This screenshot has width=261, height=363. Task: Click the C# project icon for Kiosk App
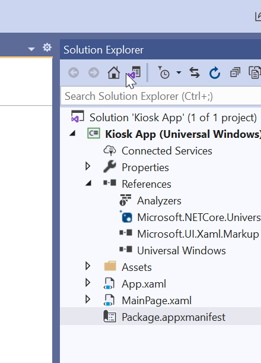(x=94, y=133)
